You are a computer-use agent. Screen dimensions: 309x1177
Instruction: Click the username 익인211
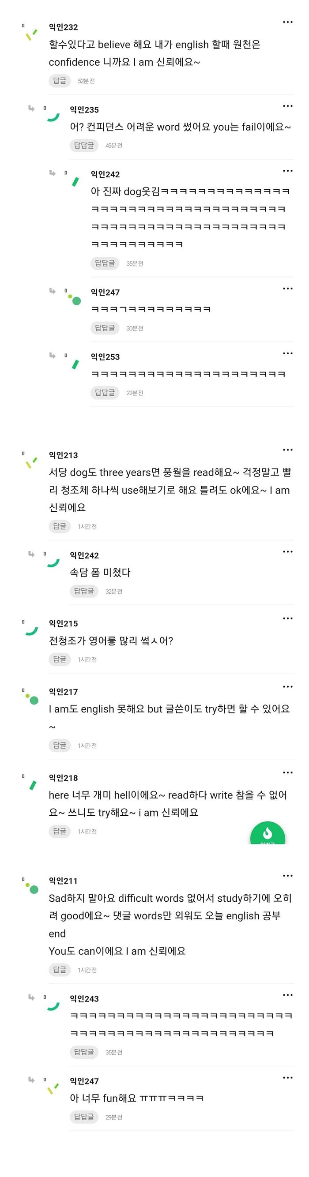63,881
